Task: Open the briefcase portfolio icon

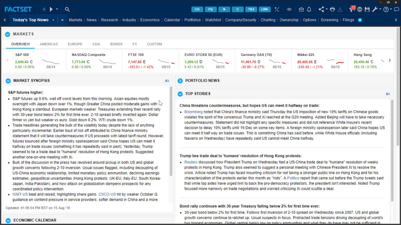Action: (x=301, y=9)
